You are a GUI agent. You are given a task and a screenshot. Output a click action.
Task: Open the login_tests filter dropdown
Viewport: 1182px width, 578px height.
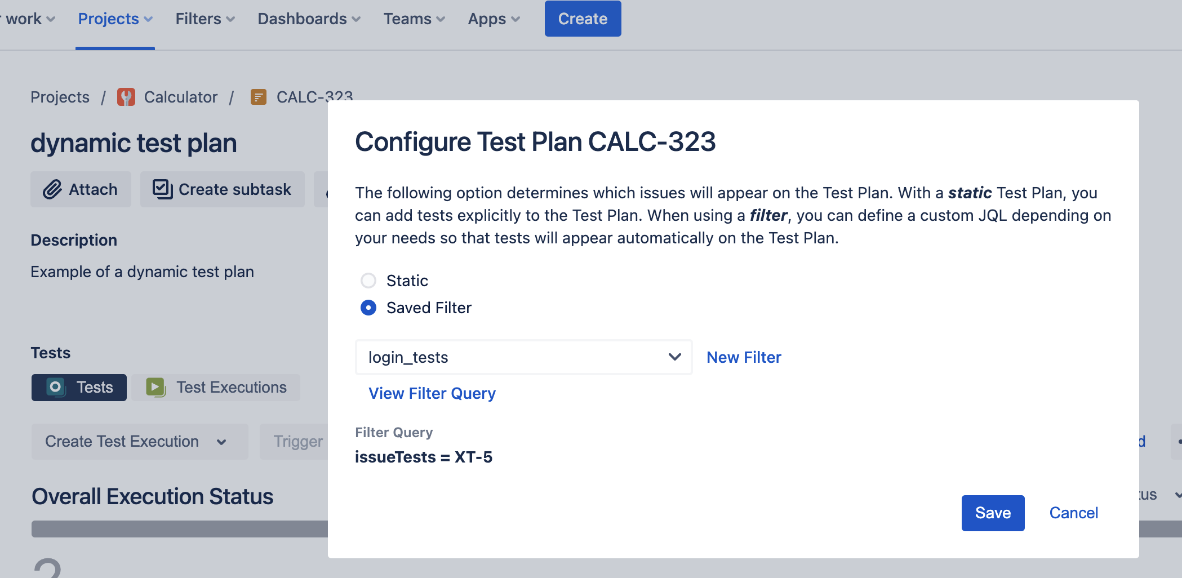tap(523, 357)
